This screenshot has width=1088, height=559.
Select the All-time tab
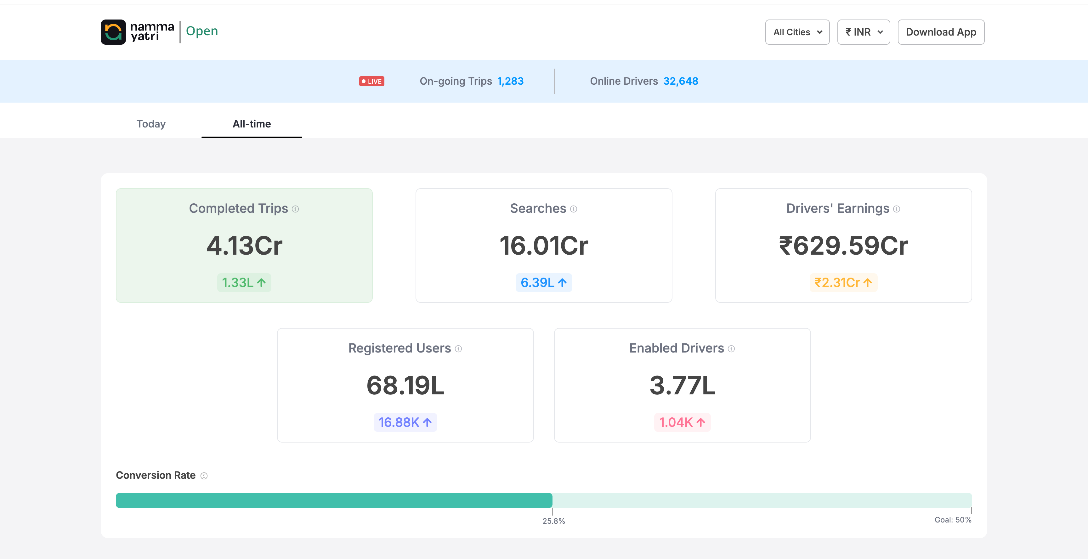click(252, 124)
